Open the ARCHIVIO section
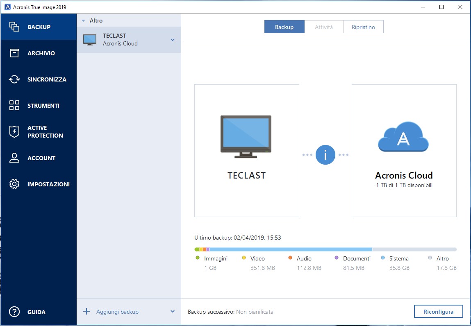471x326 pixels. point(41,53)
